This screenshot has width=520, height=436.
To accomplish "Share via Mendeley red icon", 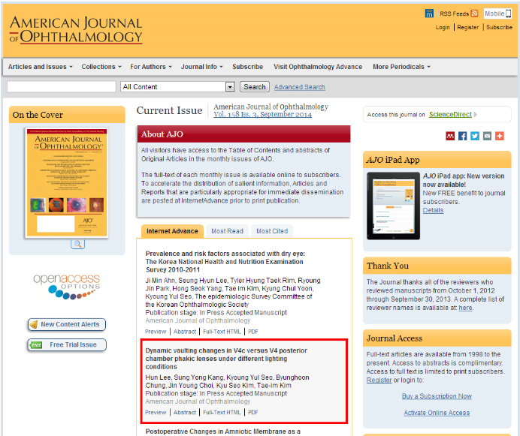I will click(x=450, y=136).
